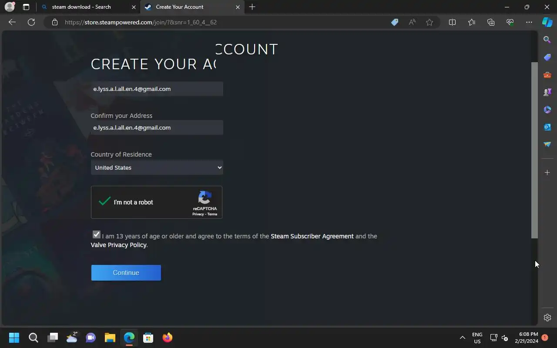This screenshot has height=348, width=557.
Task: Focus the Confirm your Address field
Action: click(x=157, y=127)
